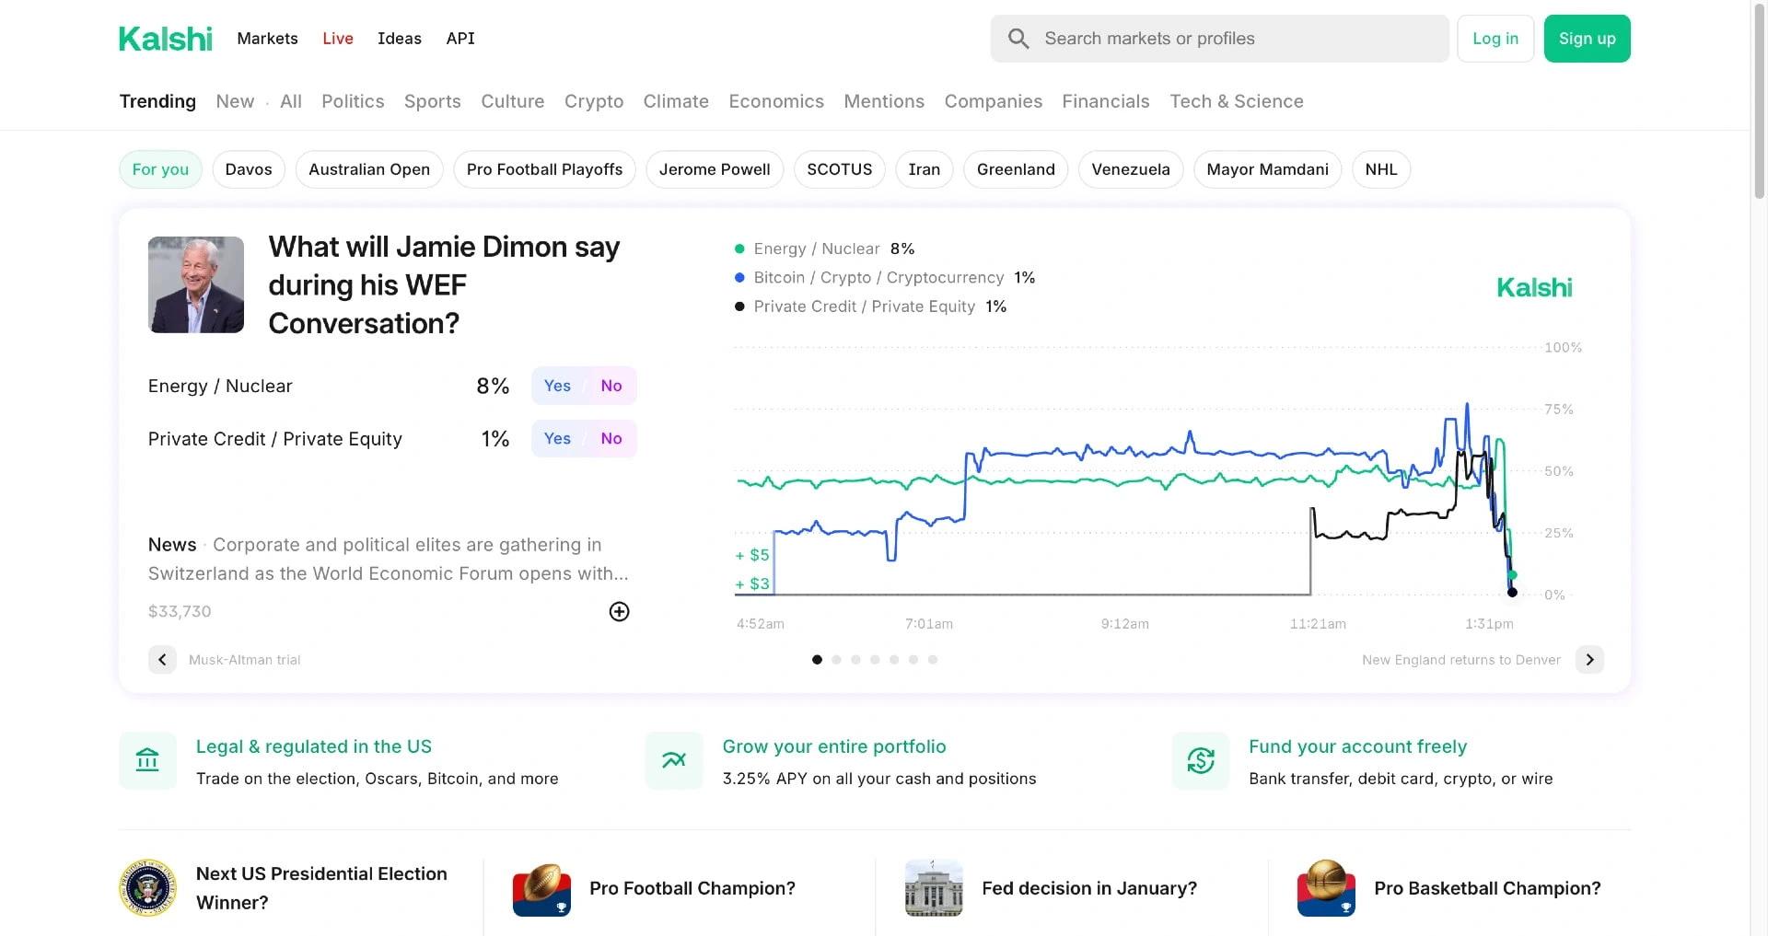
Task: Click the dollar refresh funding icon
Action: (x=1201, y=761)
